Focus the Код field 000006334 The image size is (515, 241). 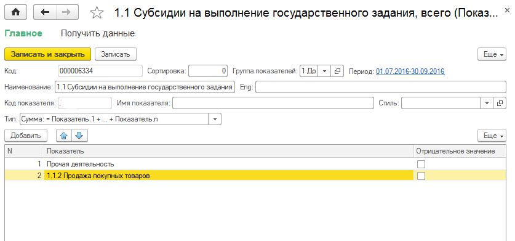tap(100, 71)
